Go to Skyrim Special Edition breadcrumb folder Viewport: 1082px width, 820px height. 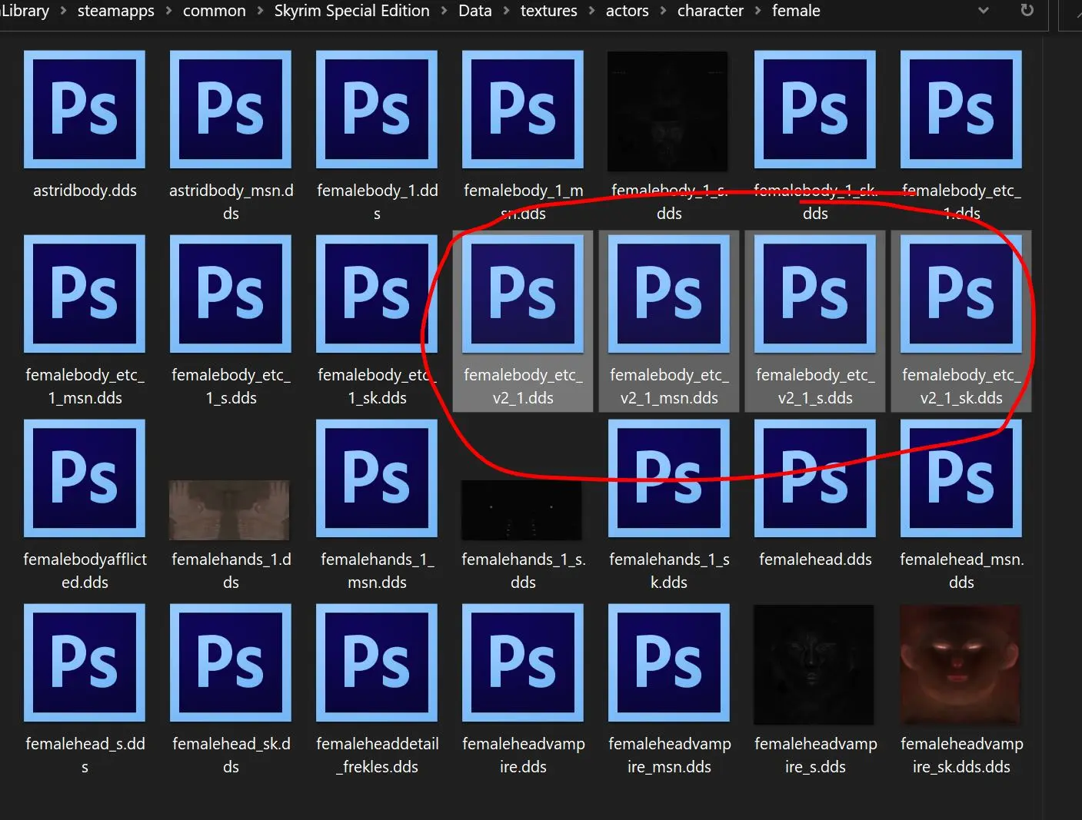tap(351, 11)
